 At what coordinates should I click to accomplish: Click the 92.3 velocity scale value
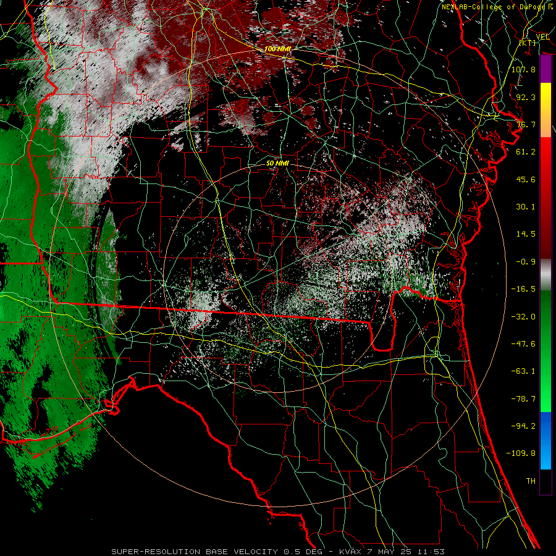pos(526,97)
